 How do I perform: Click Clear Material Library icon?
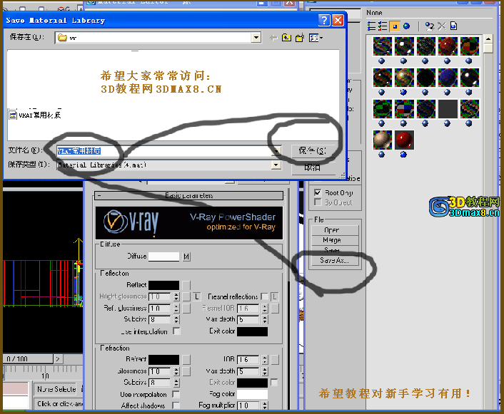point(453,26)
